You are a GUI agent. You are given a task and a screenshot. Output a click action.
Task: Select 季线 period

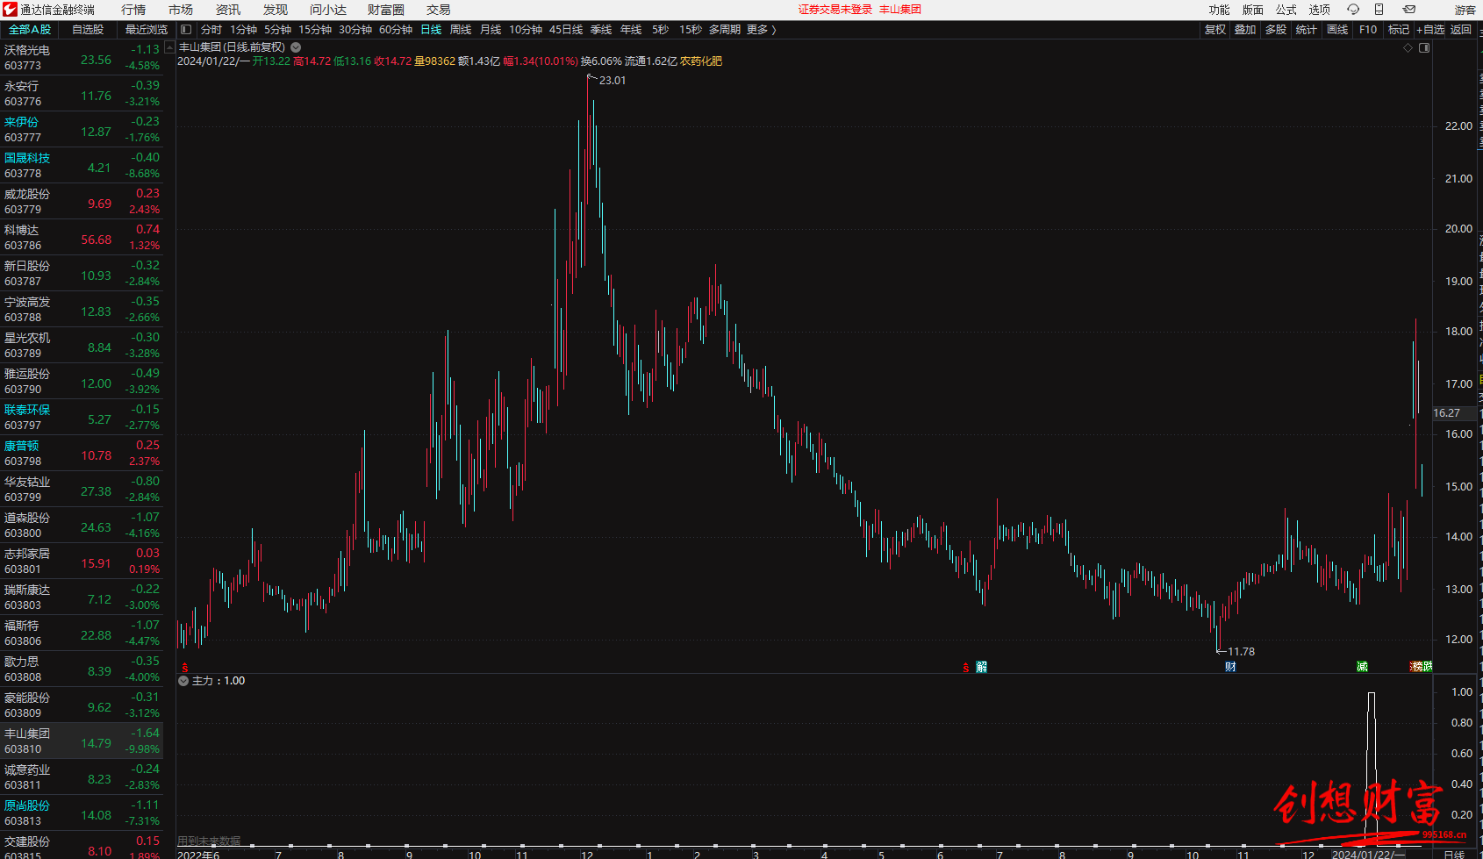coord(601,30)
